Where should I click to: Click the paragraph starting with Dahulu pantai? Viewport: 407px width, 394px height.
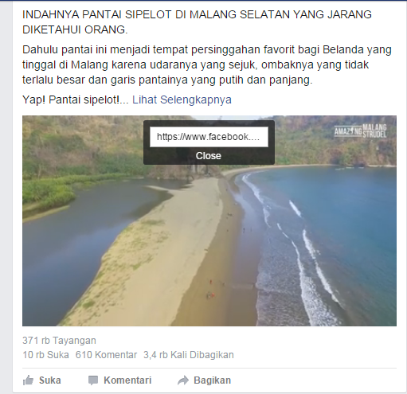point(207,64)
